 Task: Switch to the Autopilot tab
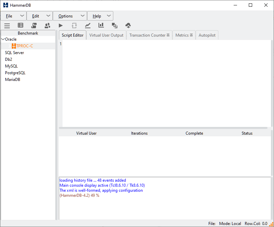click(x=207, y=35)
